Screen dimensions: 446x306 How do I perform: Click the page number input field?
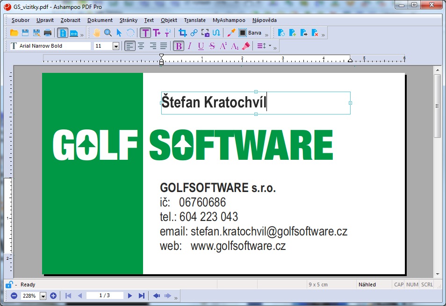pyautogui.click(x=104, y=295)
